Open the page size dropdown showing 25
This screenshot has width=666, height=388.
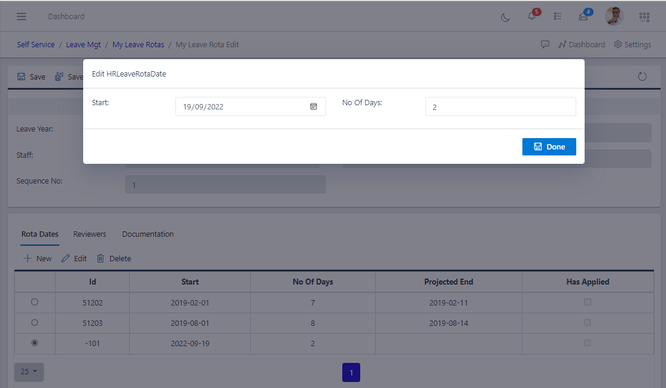click(28, 372)
